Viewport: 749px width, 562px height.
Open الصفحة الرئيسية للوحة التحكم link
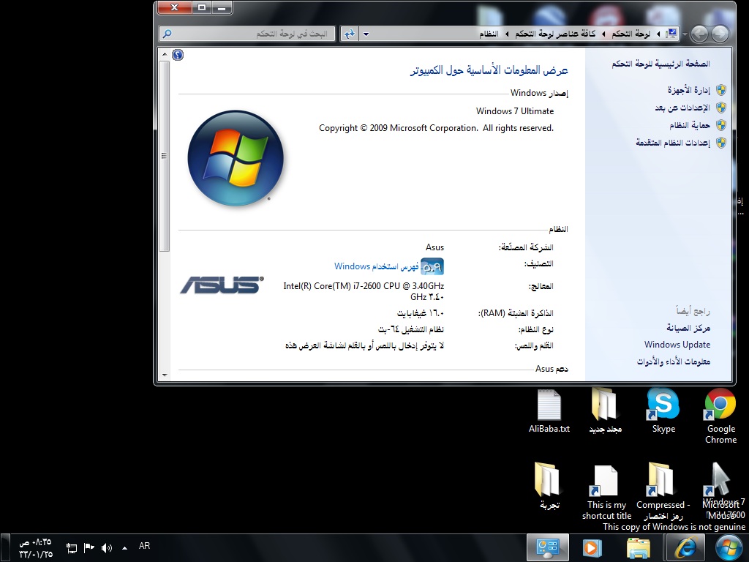coord(660,64)
